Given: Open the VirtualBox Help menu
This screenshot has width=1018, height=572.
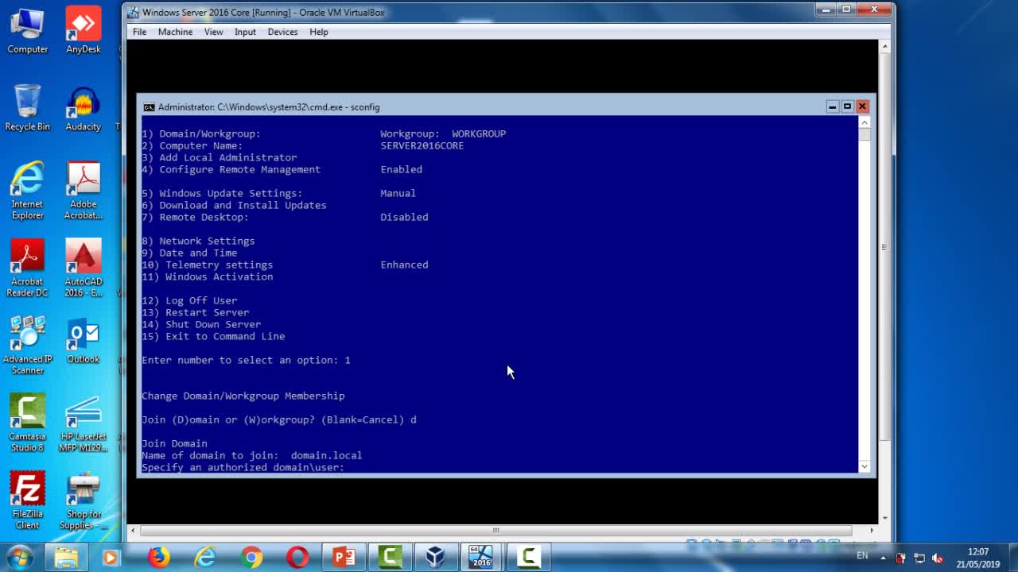Looking at the screenshot, I should click(318, 32).
